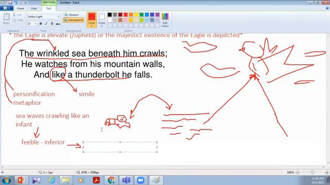Click the Paste clipboard button
The image size is (330, 185).
6,18
